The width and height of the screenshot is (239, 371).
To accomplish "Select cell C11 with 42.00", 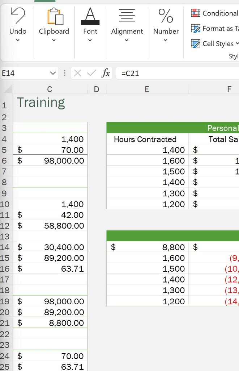I will [x=50, y=215].
